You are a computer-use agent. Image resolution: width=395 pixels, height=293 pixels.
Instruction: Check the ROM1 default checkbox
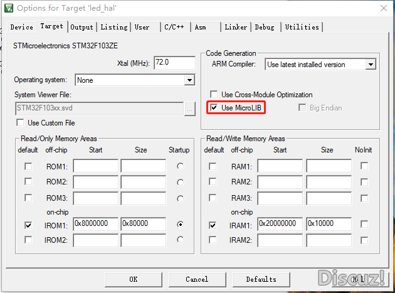pos(28,166)
